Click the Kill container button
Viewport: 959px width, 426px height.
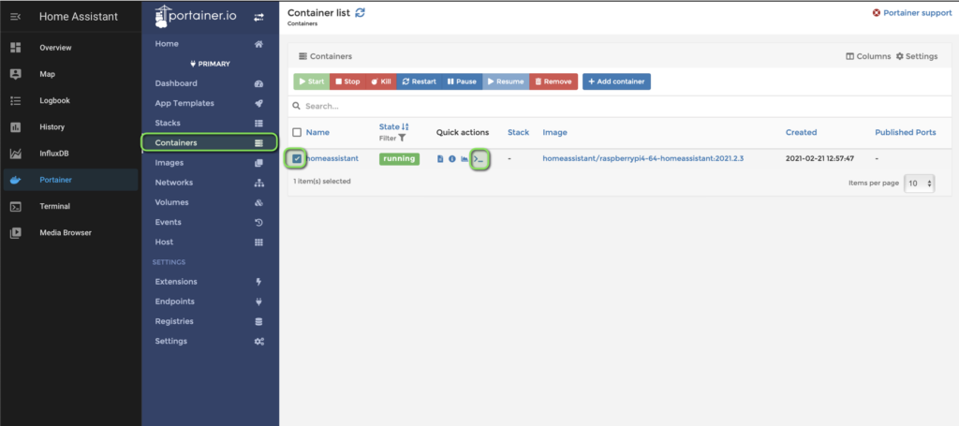(x=380, y=81)
